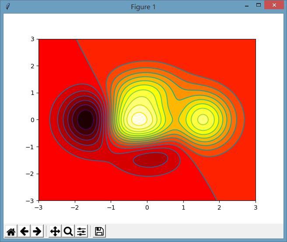Screen dimensions: 287x242
Task: Click the "Figure 1" title bar text
Action: [x=143, y=7]
